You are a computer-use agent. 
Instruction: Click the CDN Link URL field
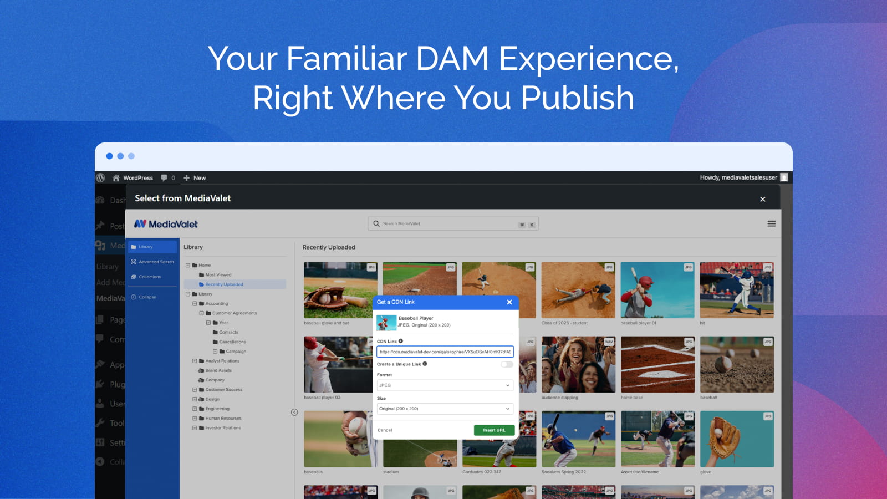click(445, 352)
